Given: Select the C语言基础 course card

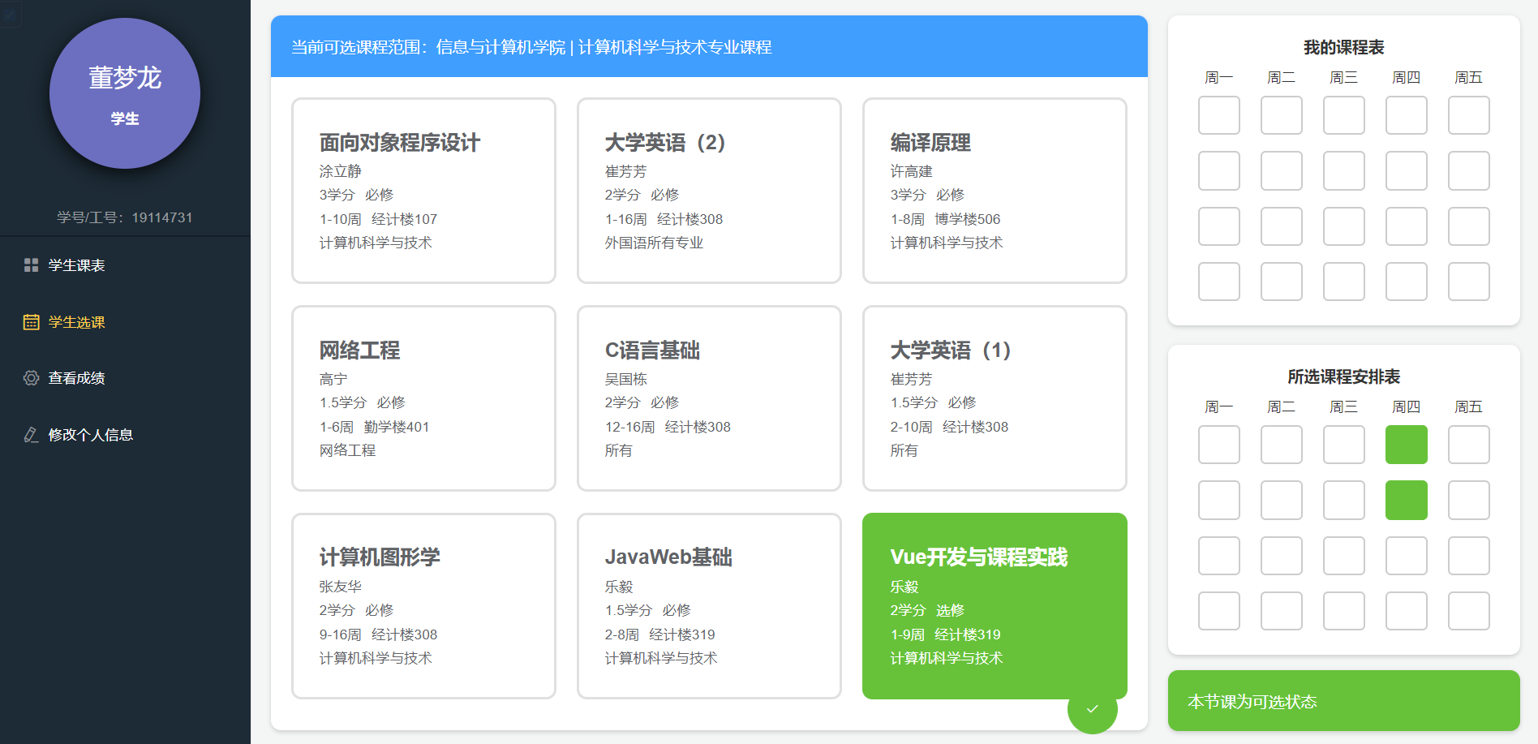Looking at the screenshot, I should coord(709,398).
